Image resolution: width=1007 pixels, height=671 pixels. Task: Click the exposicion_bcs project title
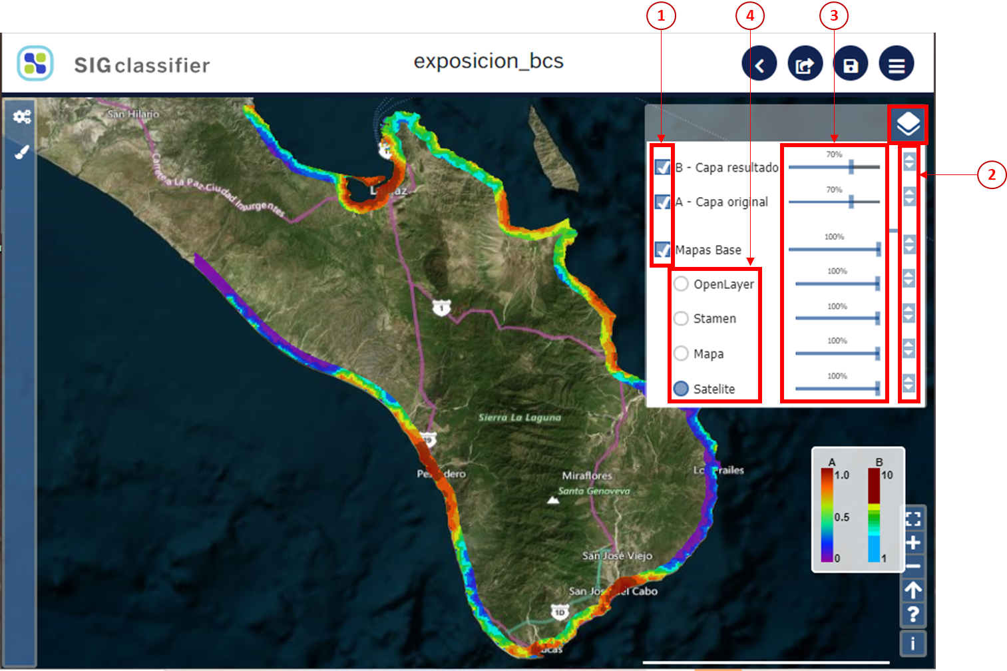[x=489, y=61]
